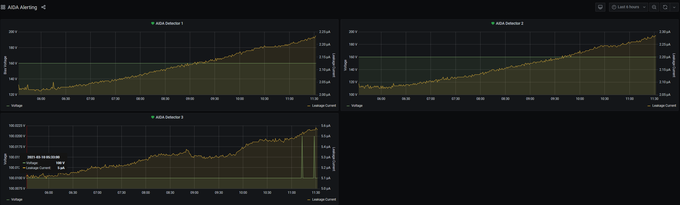Click the 160 V label on Detector 1 axis
Screen dimensions: 680x205
13,63
